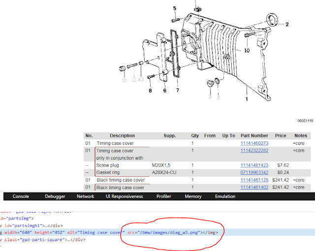Viewport: 315px width, 251px height.
Task: Click callout number 1 in diagram
Action: [x=247, y=99]
